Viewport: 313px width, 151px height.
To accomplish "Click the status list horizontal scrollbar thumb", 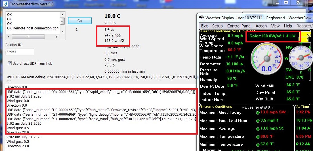I will click(28, 37).
